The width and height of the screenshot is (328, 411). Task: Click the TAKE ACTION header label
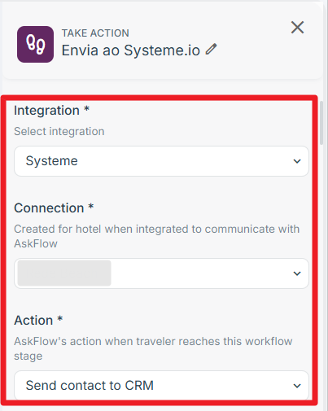pos(95,33)
